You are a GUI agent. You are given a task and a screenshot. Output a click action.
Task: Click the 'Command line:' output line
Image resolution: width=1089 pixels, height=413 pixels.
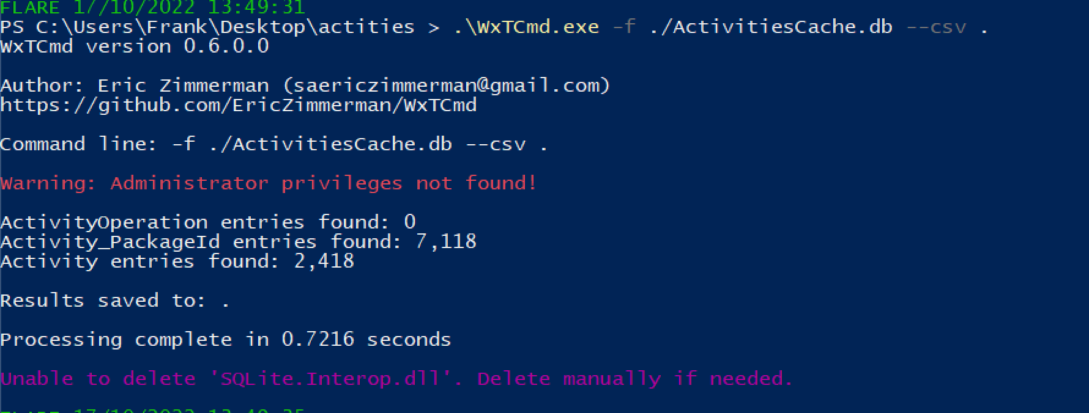coord(273,144)
